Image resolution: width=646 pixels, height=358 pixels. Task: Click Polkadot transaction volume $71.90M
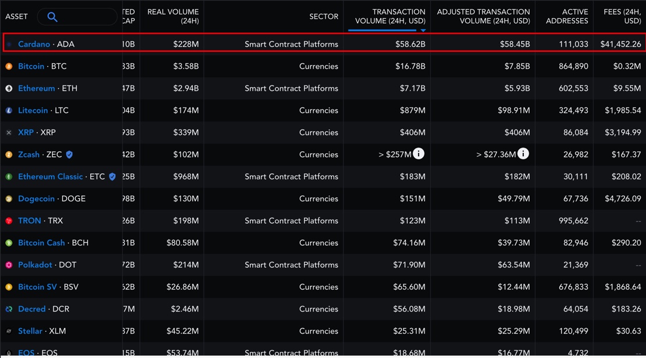pyautogui.click(x=409, y=265)
